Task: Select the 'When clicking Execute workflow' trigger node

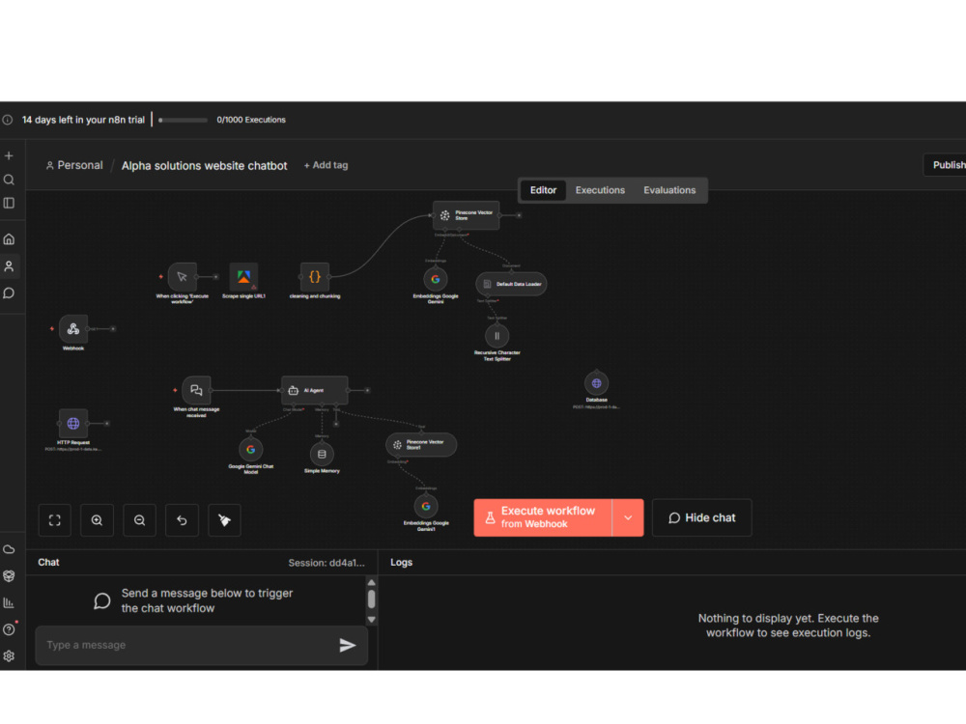Action: [x=183, y=277]
